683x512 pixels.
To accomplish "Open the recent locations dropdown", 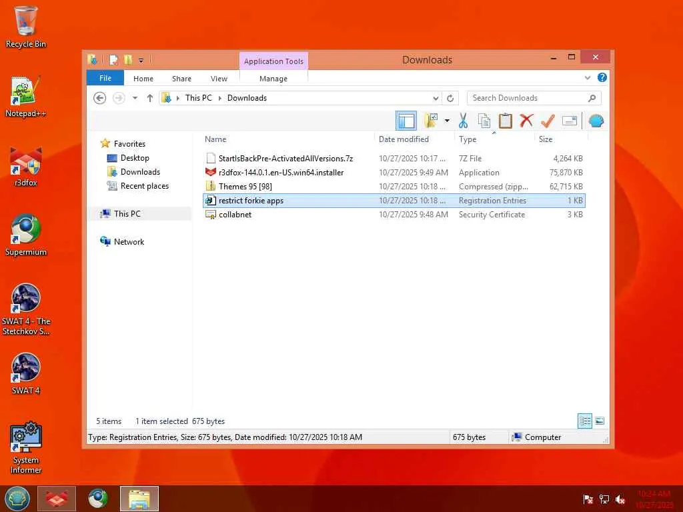I will pyautogui.click(x=135, y=98).
